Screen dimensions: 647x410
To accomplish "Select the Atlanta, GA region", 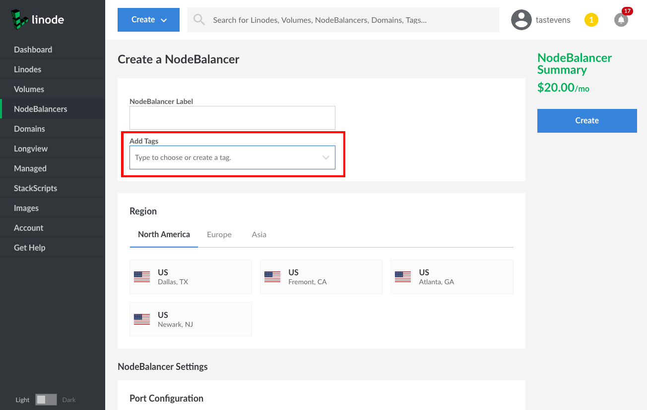I will (x=452, y=277).
